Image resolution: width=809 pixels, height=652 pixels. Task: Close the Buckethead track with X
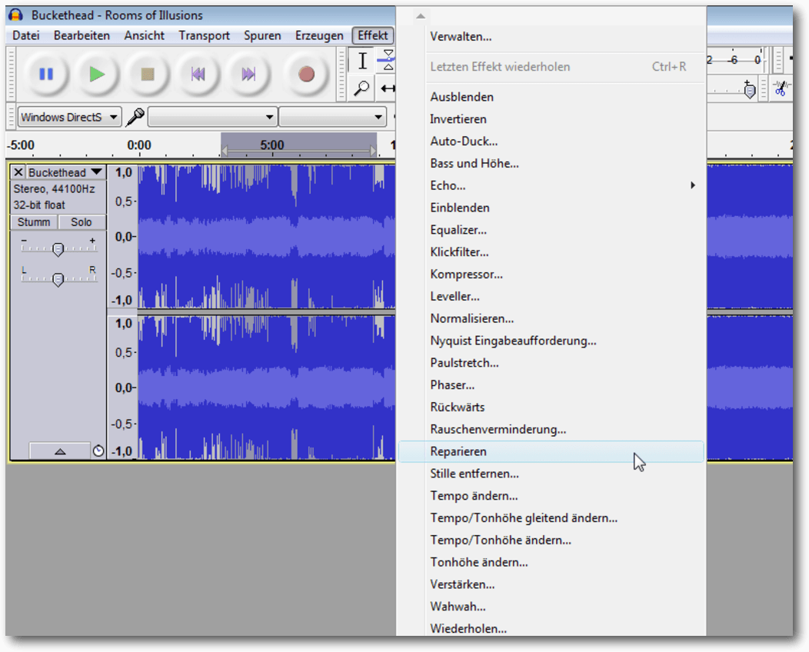18,172
